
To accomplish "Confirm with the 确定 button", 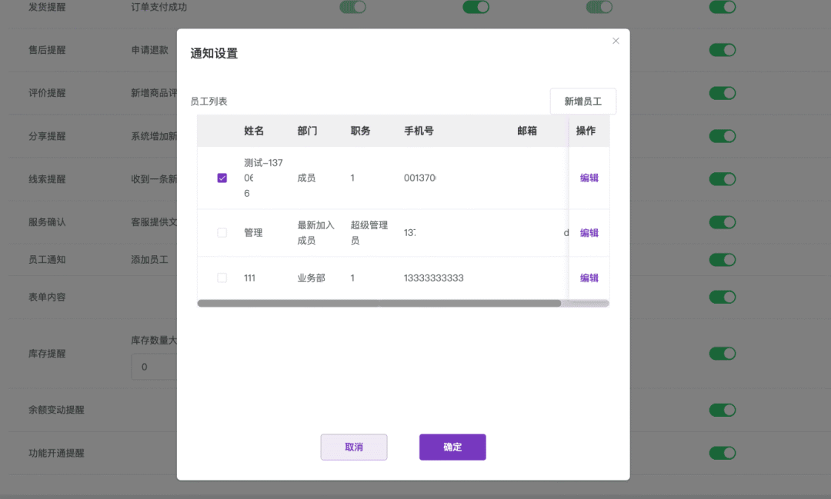I will [452, 447].
